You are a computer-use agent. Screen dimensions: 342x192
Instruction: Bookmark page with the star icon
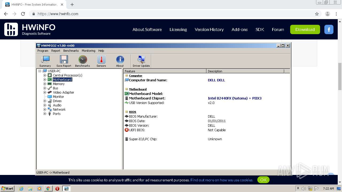pos(317,14)
